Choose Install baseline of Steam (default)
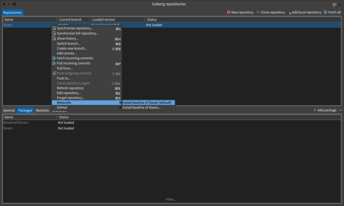The image size is (344, 206). 147,103
